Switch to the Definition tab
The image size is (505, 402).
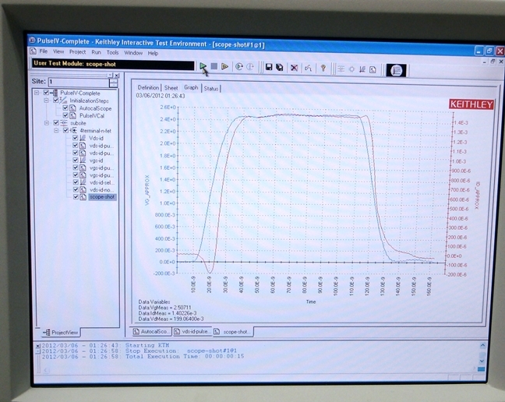148,87
